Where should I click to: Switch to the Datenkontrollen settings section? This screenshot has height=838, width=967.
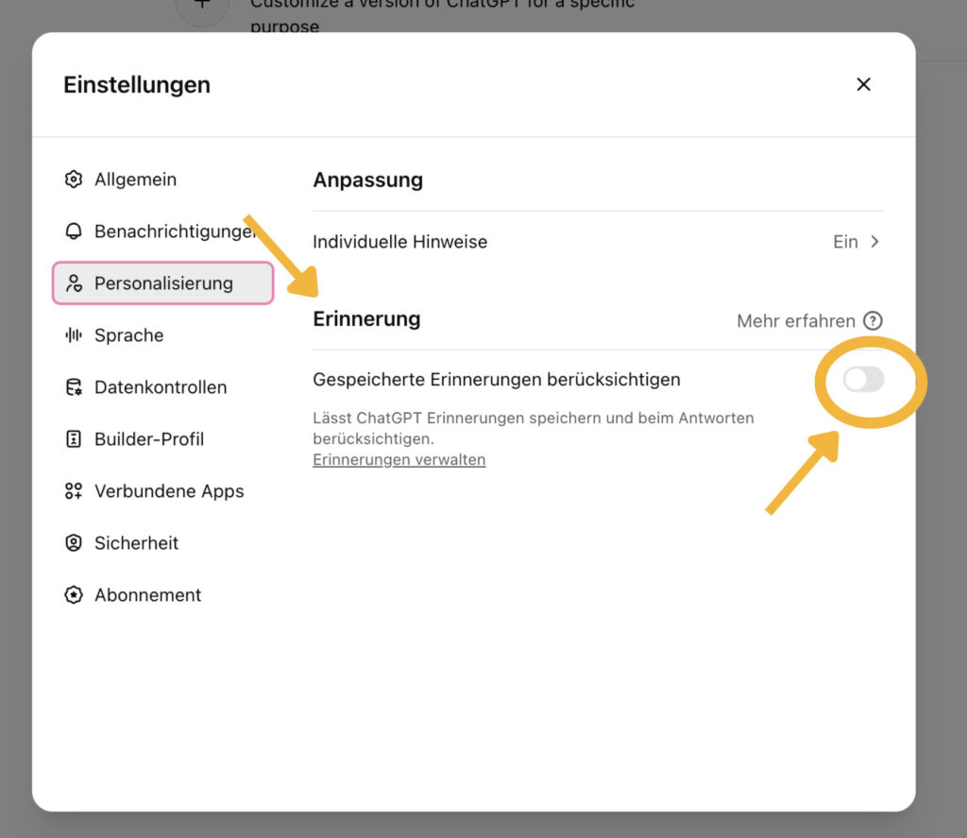tap(161, 387)
